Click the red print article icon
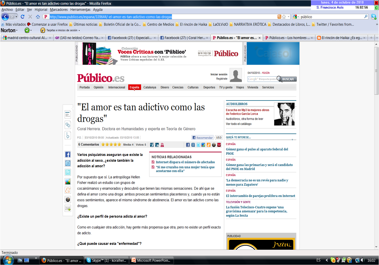The width and height of the screenshot is (379, 265). [x=162, y=145]
